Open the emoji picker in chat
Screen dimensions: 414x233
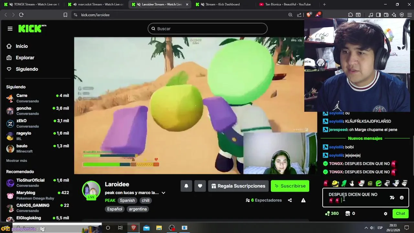coord(402,198)
